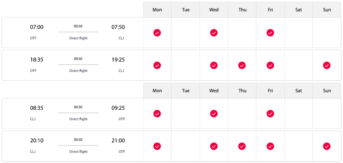Click Friday checkmark for 08:35 CLJ flight
This screenshot has height=163, width=343.
coord(270,113)
